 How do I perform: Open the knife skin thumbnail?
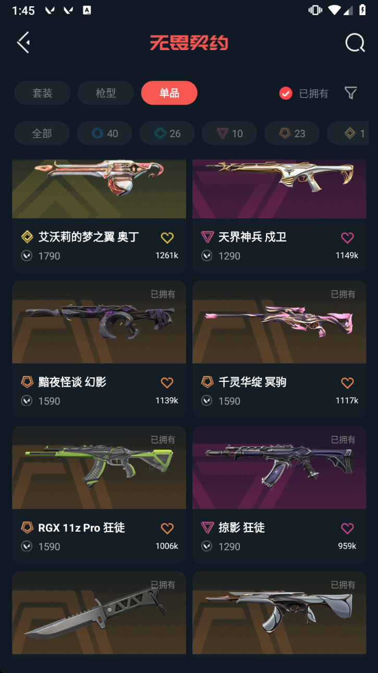point(99,612)
